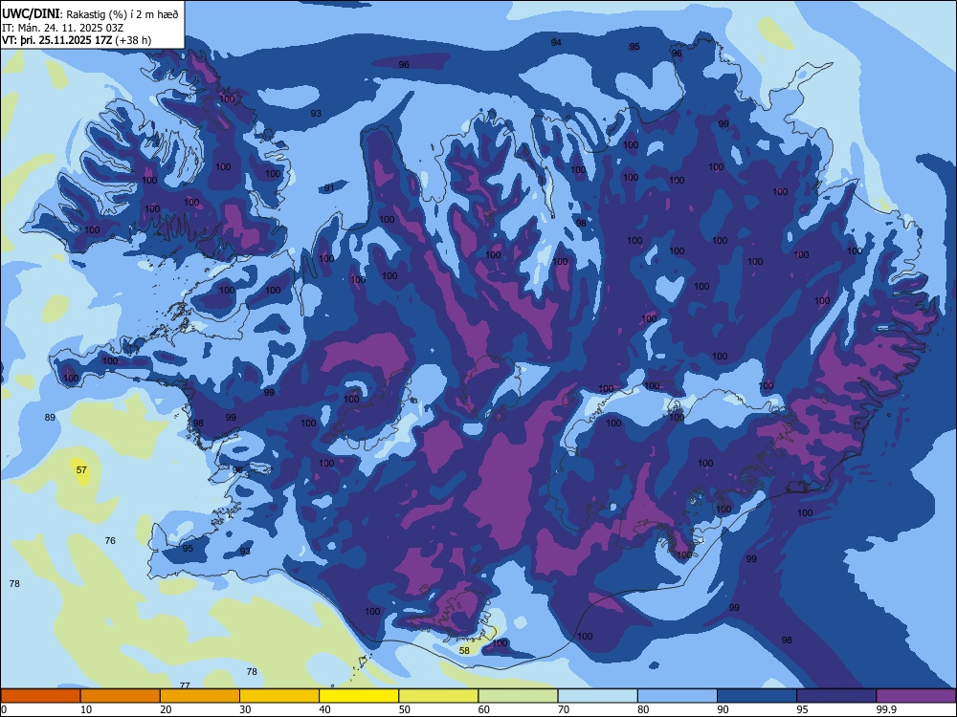Screen dimensions: 957x717
Task: Click the dark blue 90–95 legend swatch
Action: point(757,696)
